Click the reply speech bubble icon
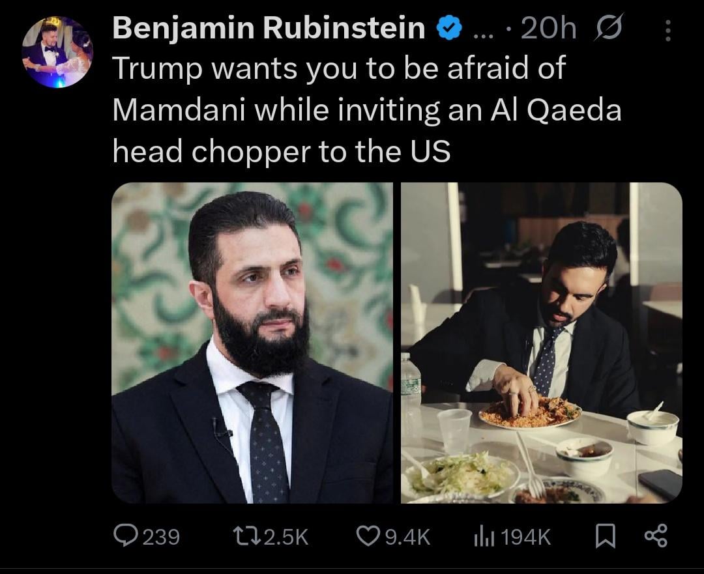Screen dimensions: 704x574 pyautogui.click(x=124, y=536)
